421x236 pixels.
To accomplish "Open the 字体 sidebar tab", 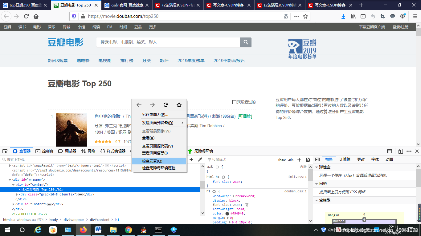I will pos(375,159).
